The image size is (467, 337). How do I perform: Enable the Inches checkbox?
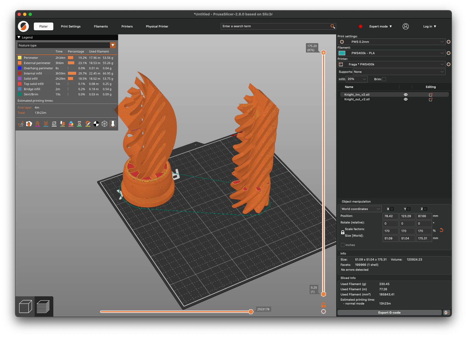pyautogui.click(x=343, y=245)
